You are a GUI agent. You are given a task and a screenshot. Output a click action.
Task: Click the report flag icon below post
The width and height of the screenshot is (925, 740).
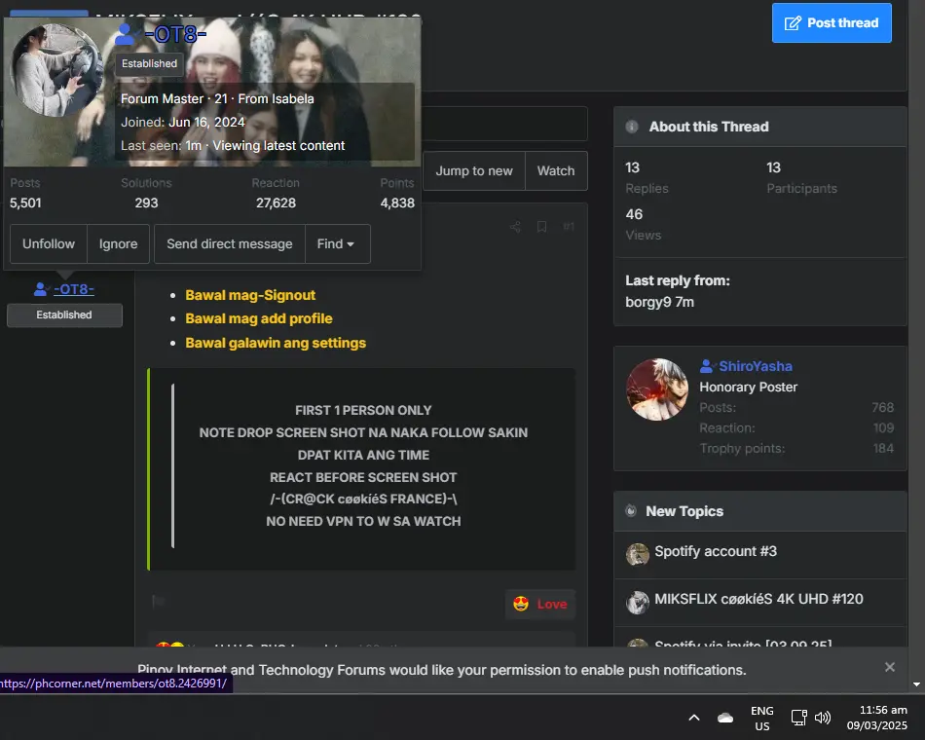tap(158, 601)
